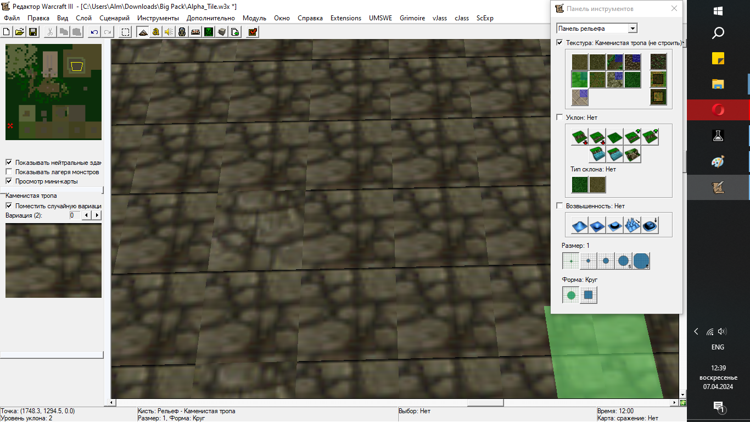Open the Windows Start menu
Viewport: 750px width, 422px height.
(718, 10)
